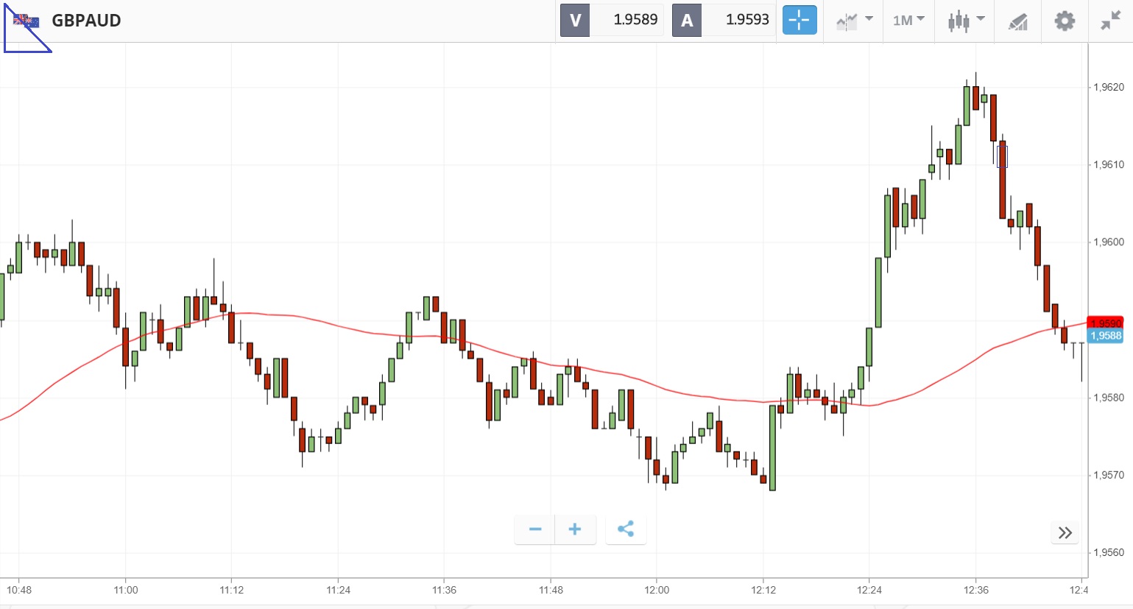Click the V sell button at 1.9589
The height and width of the screenshot is (609, 1133).
click(612, 21)
